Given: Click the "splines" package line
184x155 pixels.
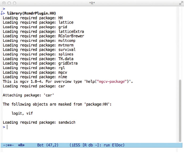Looking at the screenshot, I should 38,54.
